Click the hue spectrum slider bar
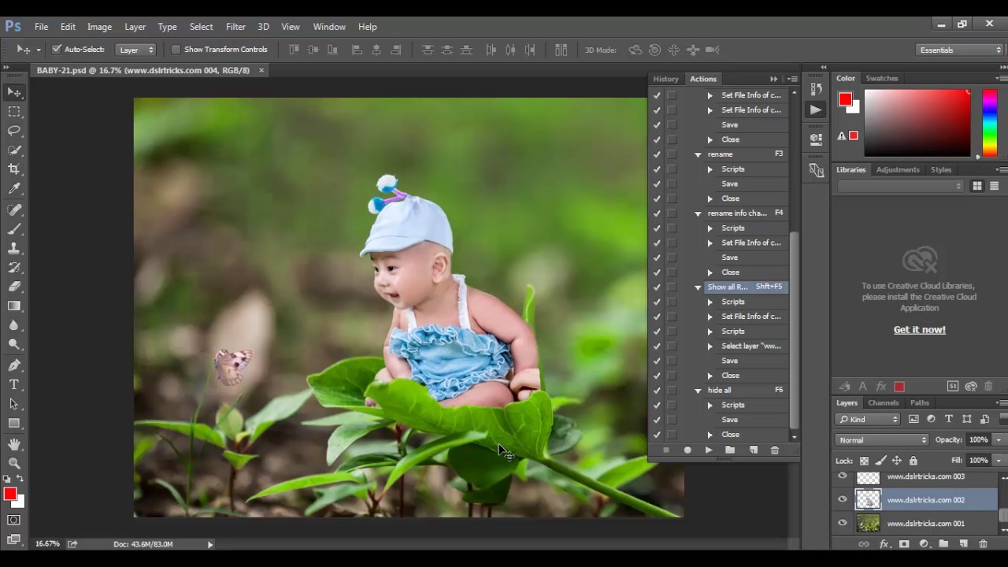 (989, 122)
